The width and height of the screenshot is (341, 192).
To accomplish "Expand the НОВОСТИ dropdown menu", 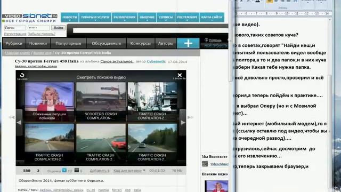I will pos(70,18).
